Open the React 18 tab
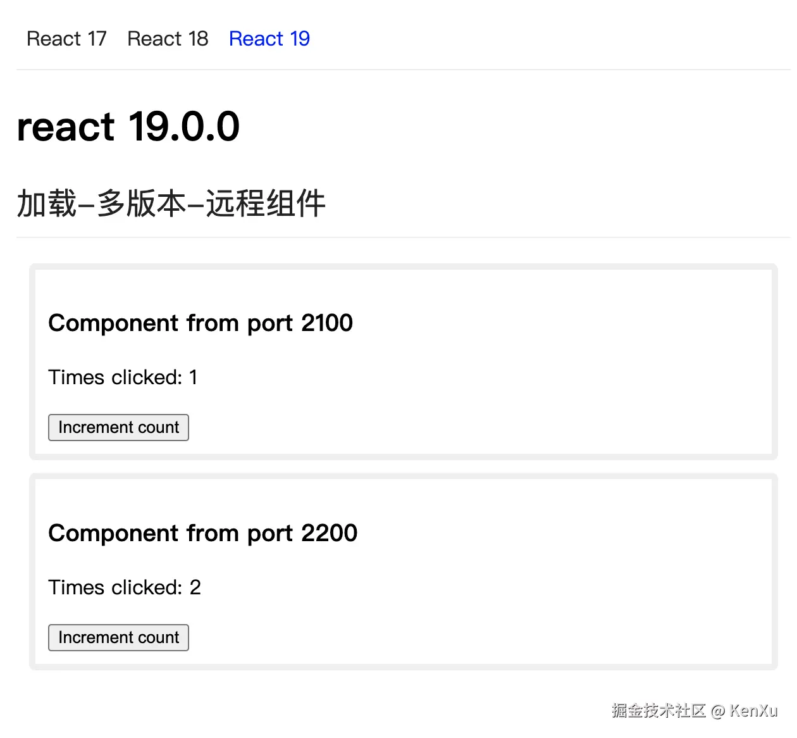This screenshot has height=738, width=797. click(x=168, y=39)
